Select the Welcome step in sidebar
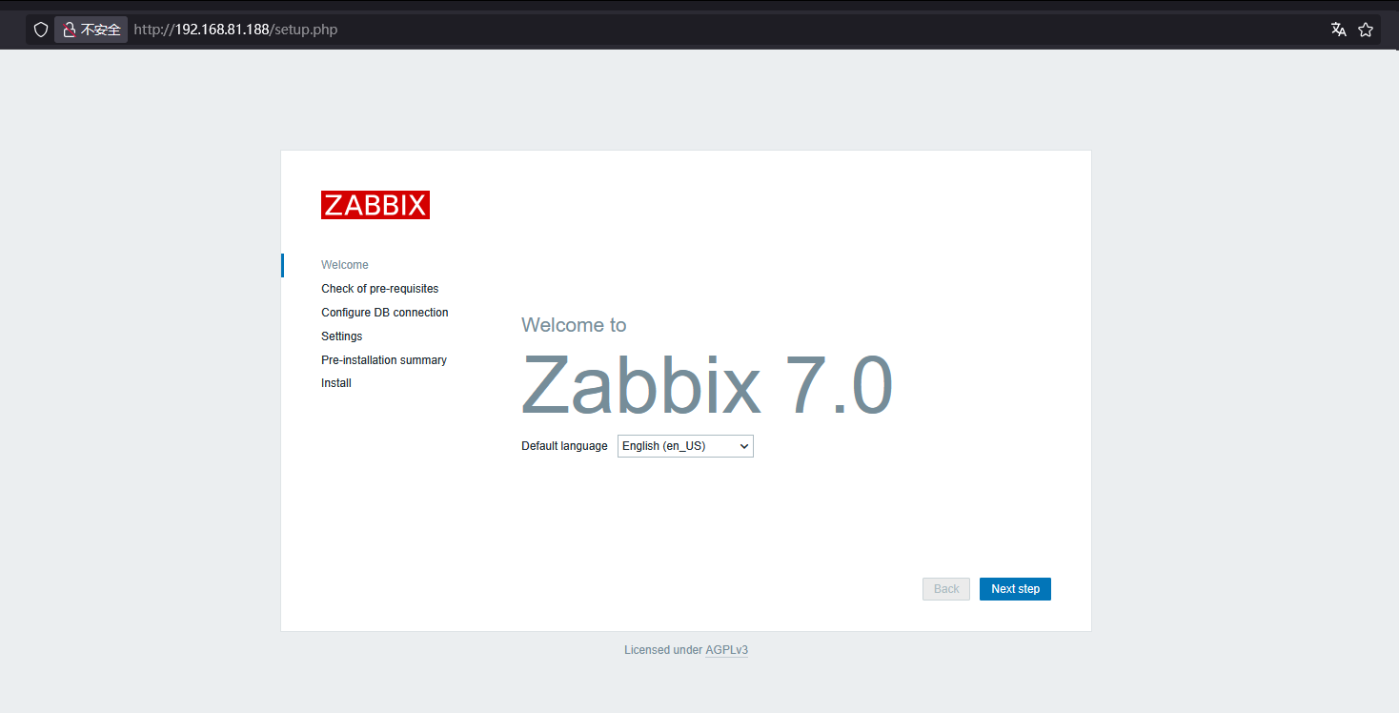This screenshot has height=713, width=1399. 345,264
